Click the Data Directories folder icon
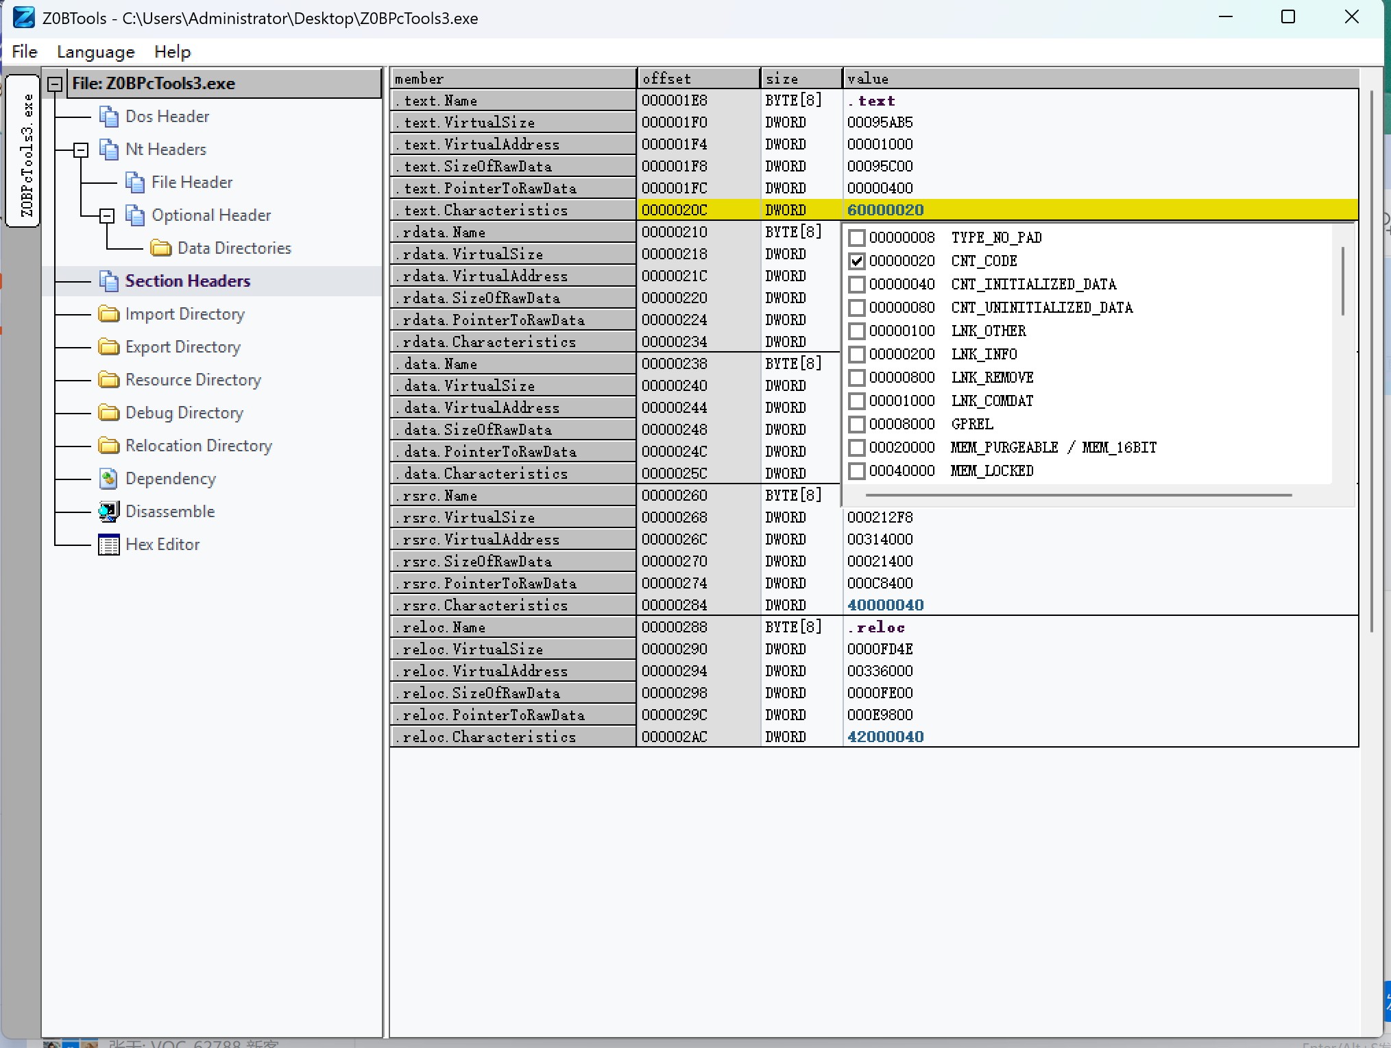 (x=161, y=248)
